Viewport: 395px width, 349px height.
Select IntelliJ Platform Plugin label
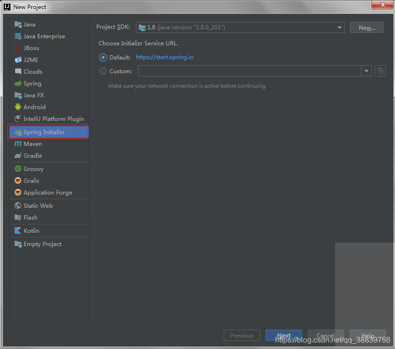(54, 119)
